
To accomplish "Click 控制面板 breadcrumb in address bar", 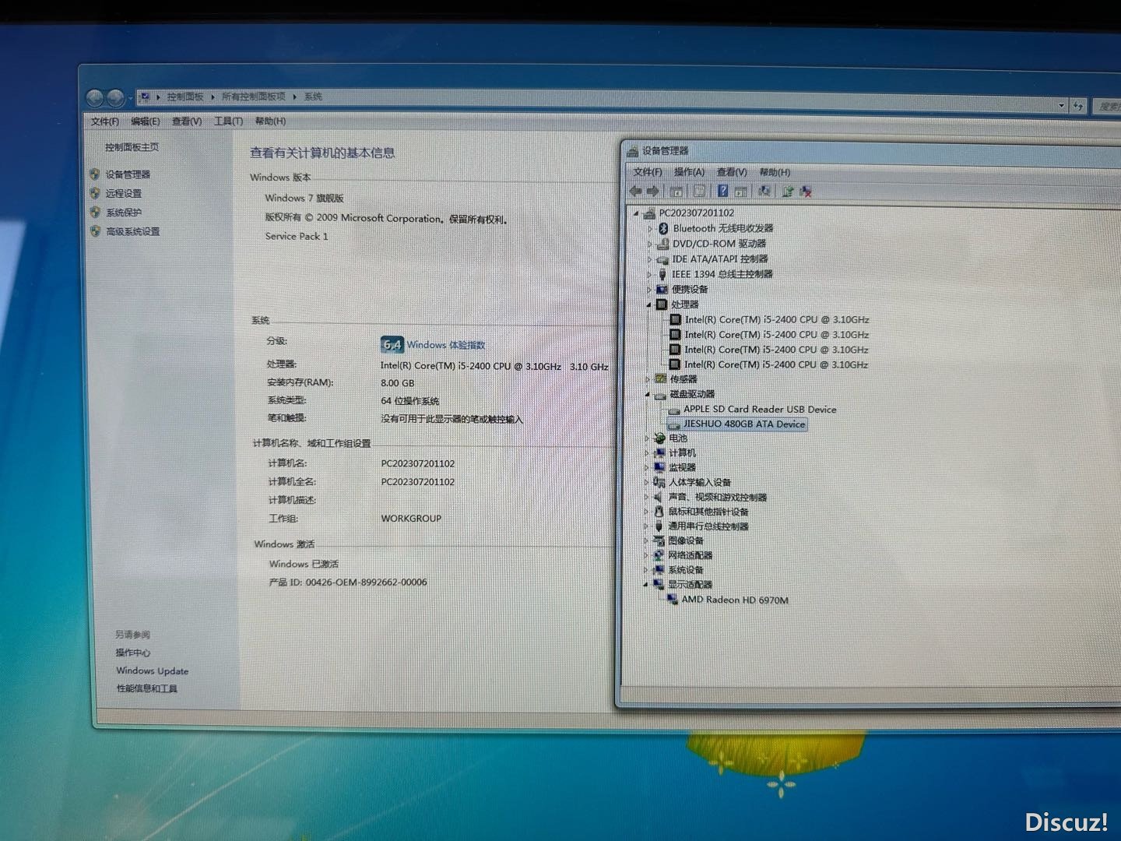I will [x=185, y=97].
